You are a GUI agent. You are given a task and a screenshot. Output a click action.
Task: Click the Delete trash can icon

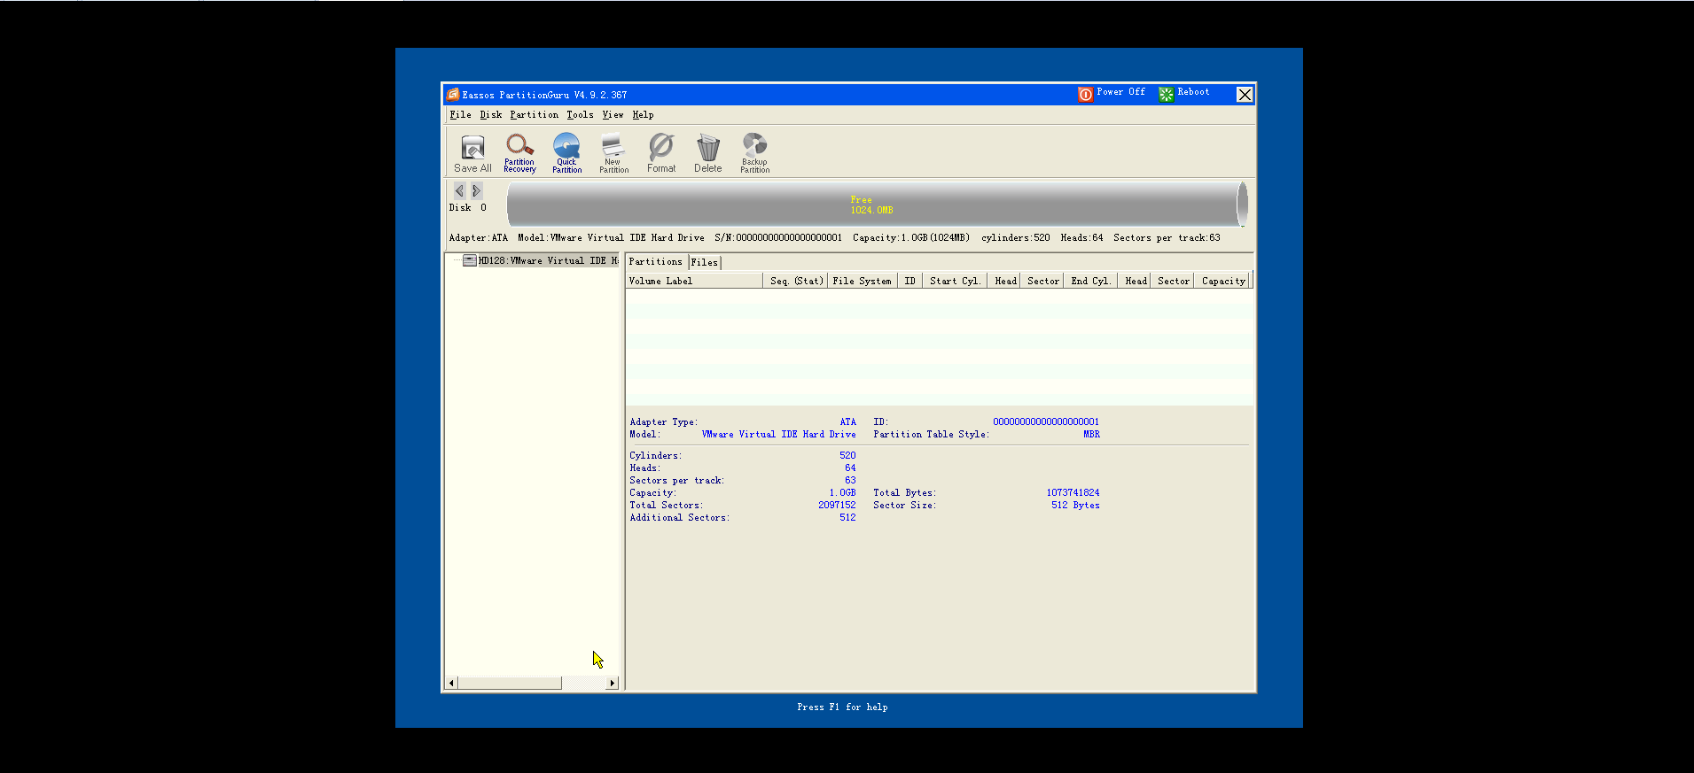click(x=707, y=153)
